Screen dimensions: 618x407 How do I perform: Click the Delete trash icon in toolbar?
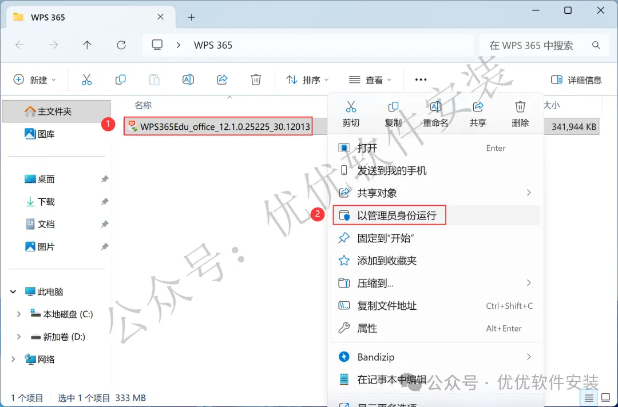click(256, 80)
